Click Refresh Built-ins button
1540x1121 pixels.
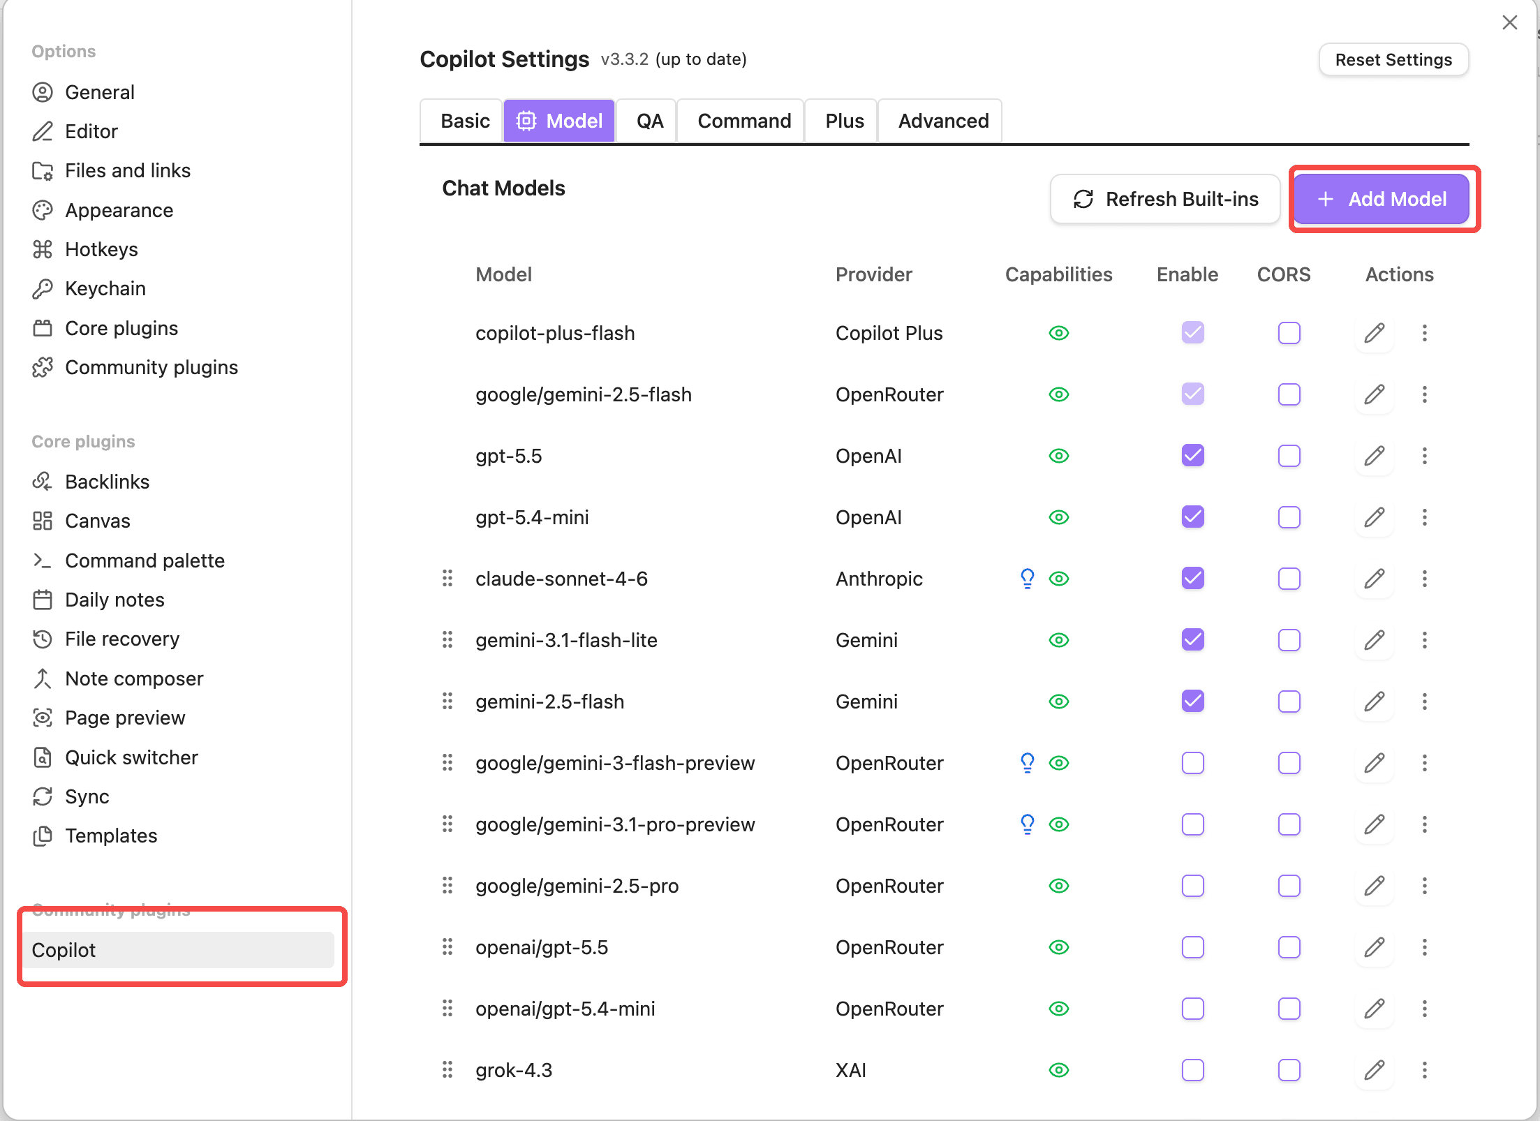pos(1164,199)
